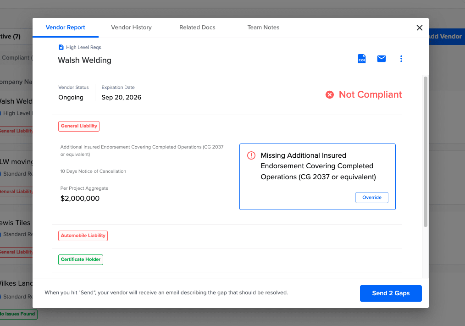465x326 pixels.
Task: Switch to the Vendor History tab
Action: coord(131,28)
